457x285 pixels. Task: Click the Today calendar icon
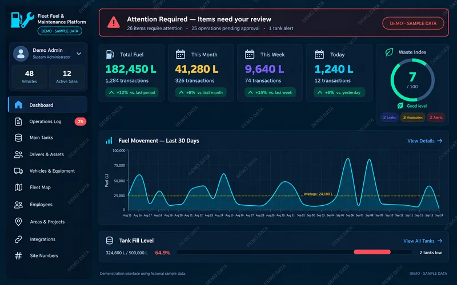point(319,54)
